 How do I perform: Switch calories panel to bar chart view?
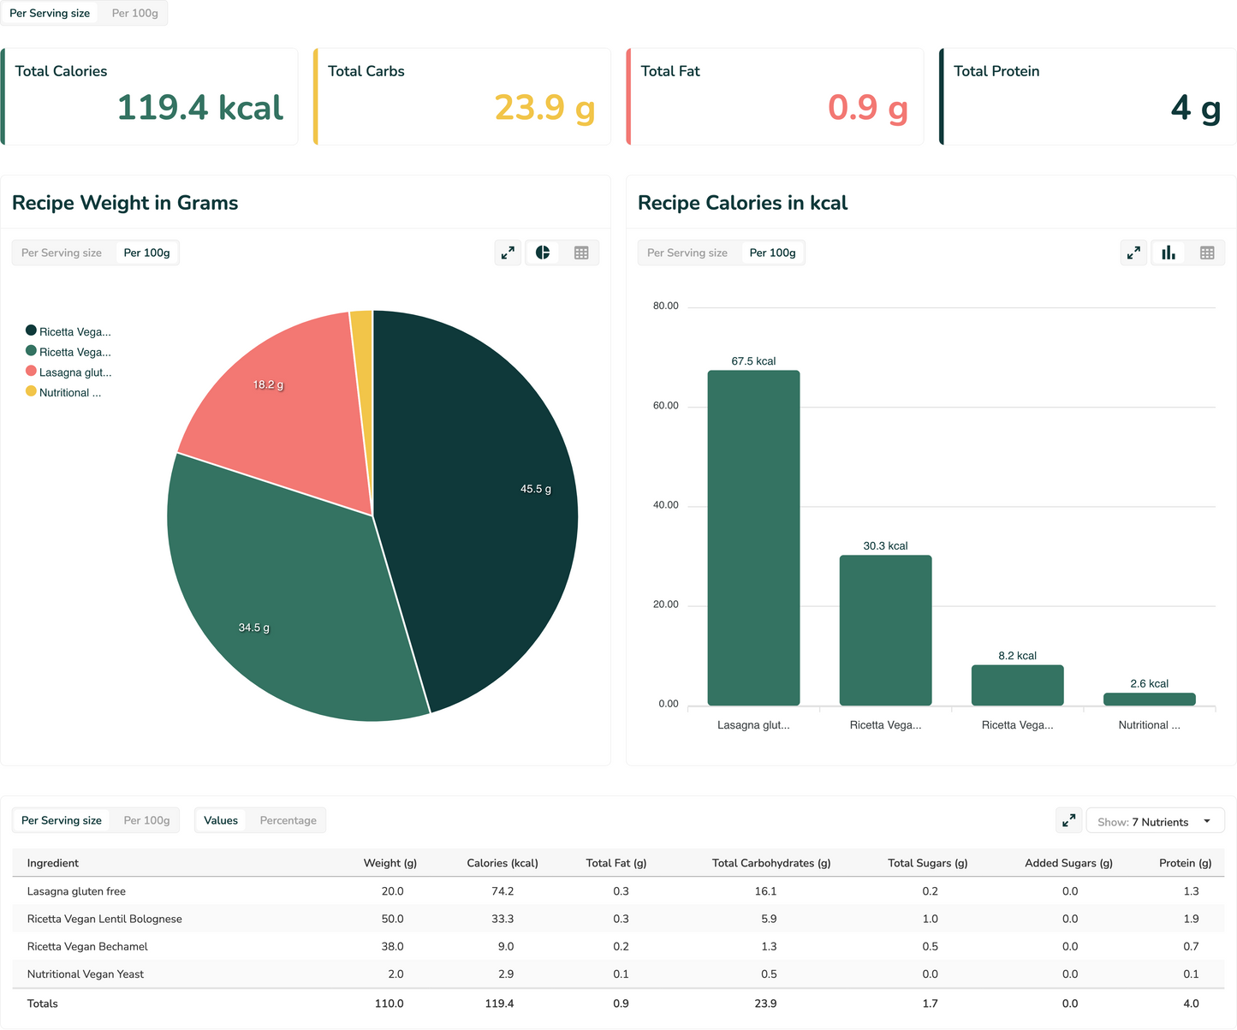click(1169, 253)
